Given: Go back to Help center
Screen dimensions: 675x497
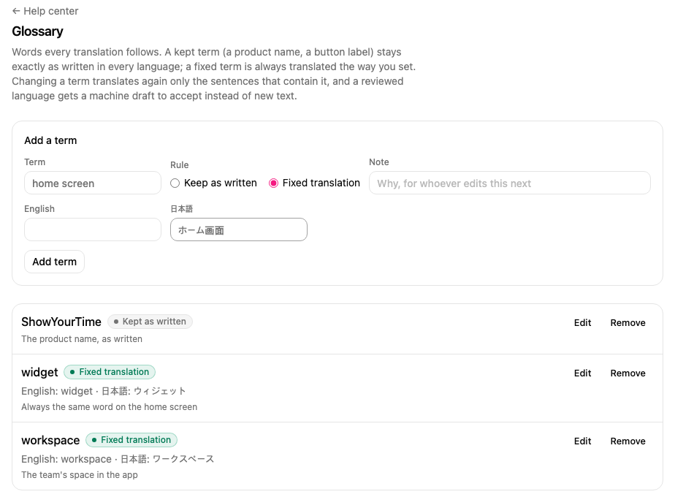Looking at the screenshot, I should click(45, 11).
